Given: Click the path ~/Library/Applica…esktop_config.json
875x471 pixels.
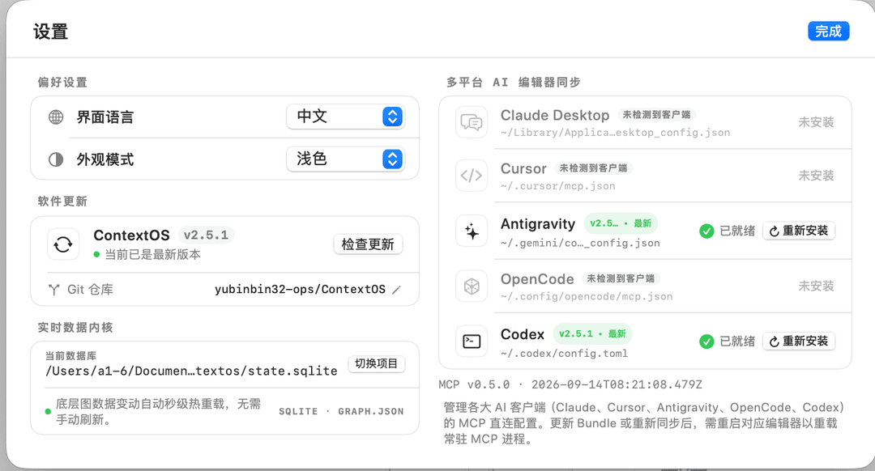Looking at the screenshot, I should coord(615,133).
